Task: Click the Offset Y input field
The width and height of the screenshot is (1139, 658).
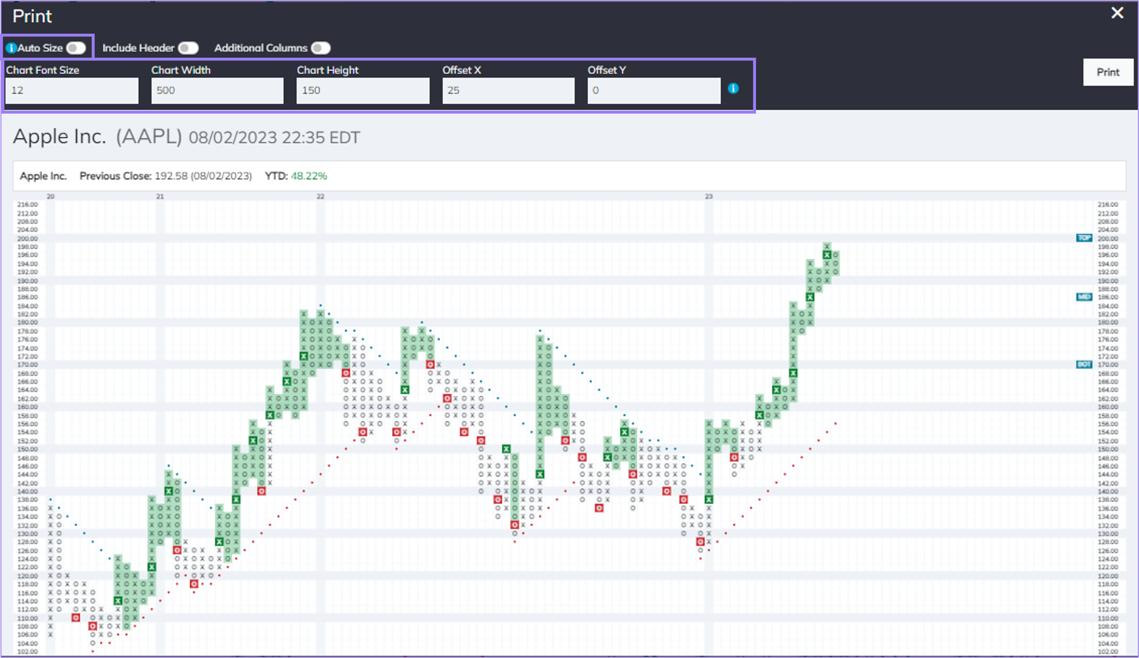Action: coord(654,90)
